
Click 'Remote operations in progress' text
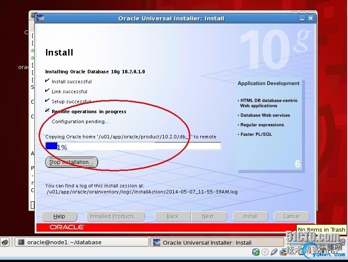(89, 111)
